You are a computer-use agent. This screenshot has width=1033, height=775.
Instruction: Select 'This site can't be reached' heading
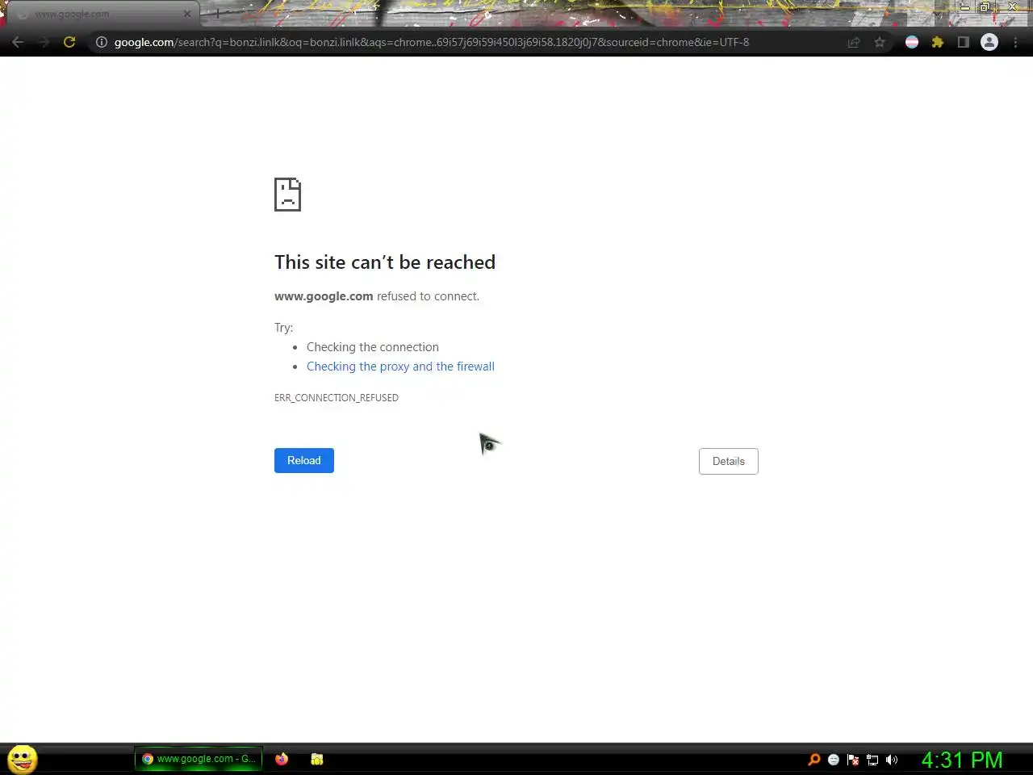(x=385, y=262)
